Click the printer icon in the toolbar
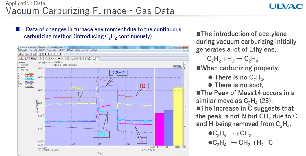 pyautogui.click(x=27, y=54)
